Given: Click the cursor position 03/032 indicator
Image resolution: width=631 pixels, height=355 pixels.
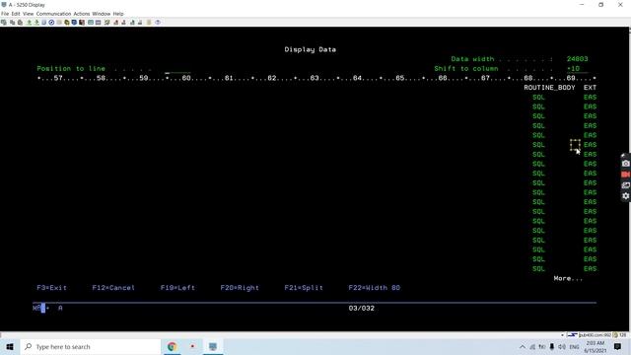Looking at the screenshot, I should click(x=362, y=309).
